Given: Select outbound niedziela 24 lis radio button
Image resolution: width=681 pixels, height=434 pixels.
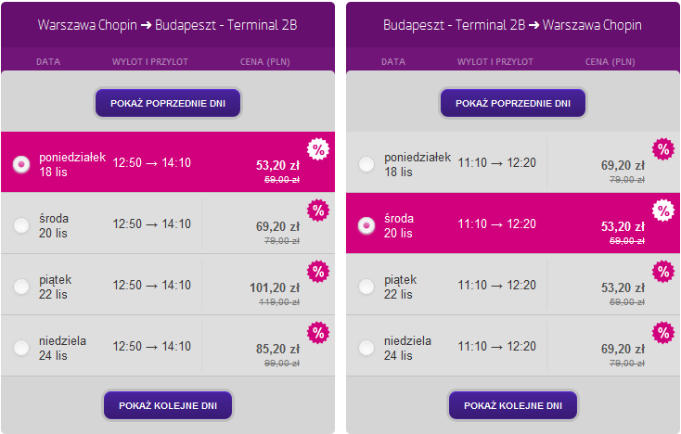Looking at the screenshot, I should pos(21,347).
